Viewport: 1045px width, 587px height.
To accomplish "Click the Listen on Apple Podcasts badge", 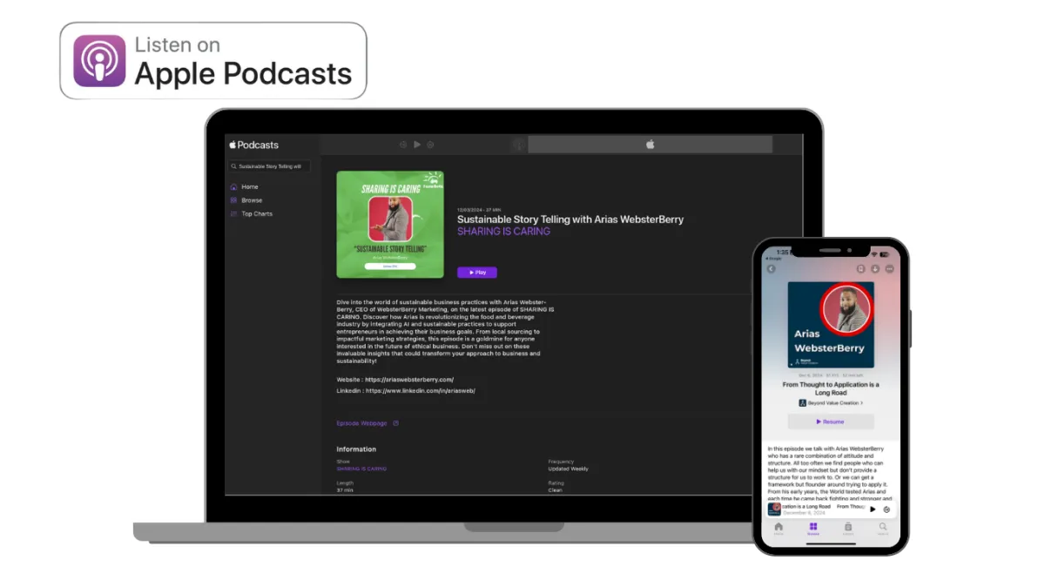I will point(213,61).
